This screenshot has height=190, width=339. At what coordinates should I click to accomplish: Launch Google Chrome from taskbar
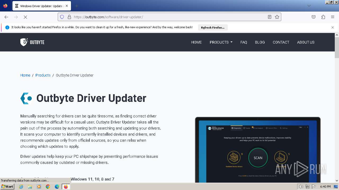[x=48, y=187]
